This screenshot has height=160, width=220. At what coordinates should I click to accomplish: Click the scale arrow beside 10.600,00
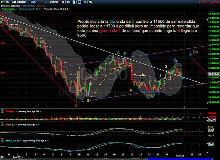coord(207,103)
